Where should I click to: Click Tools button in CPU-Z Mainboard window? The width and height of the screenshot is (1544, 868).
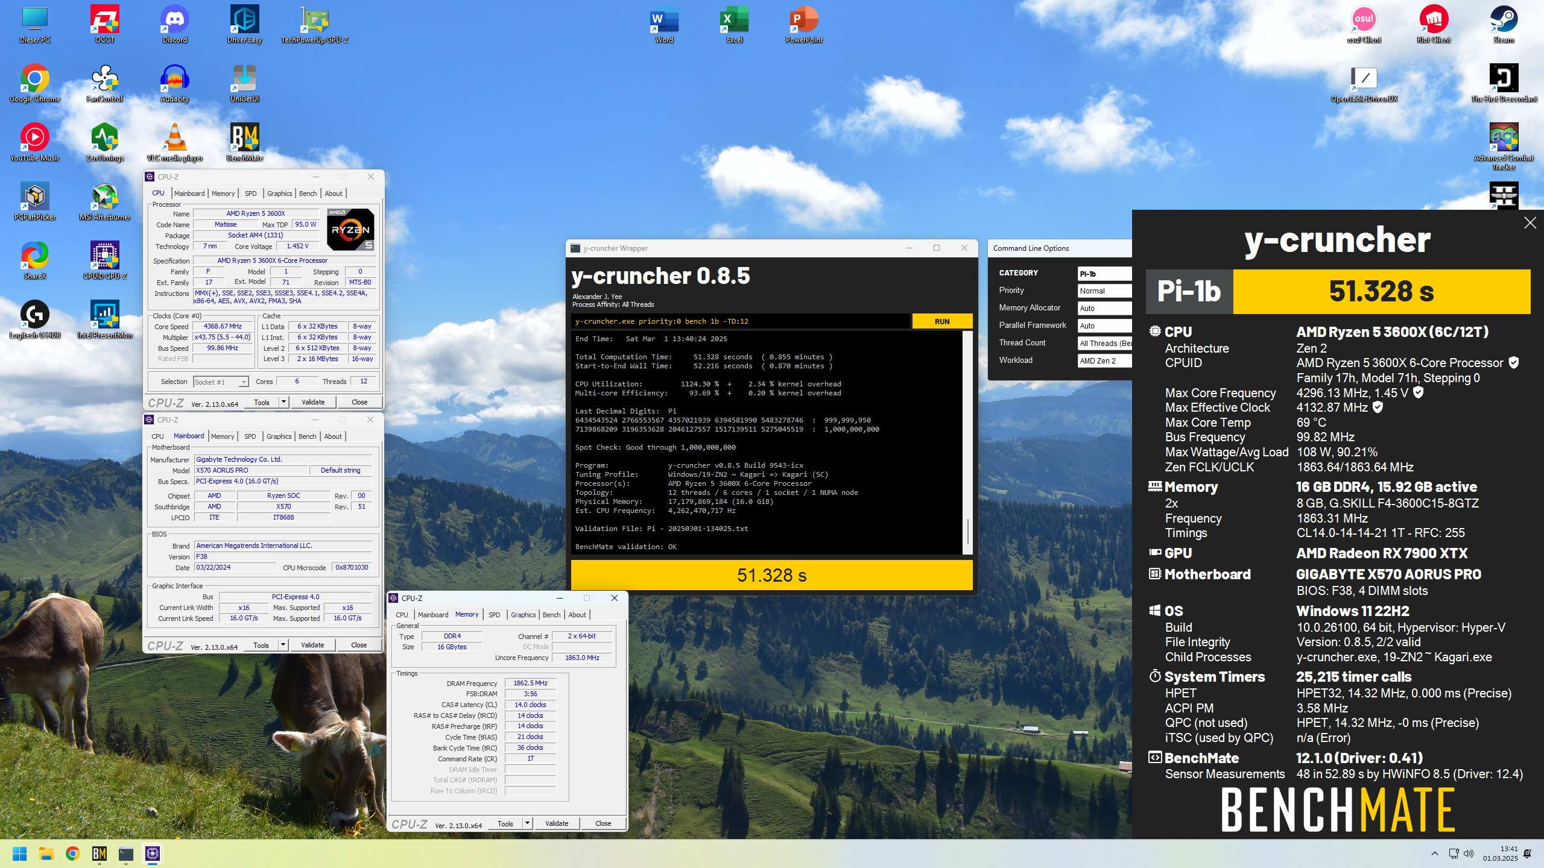point(261,645)
